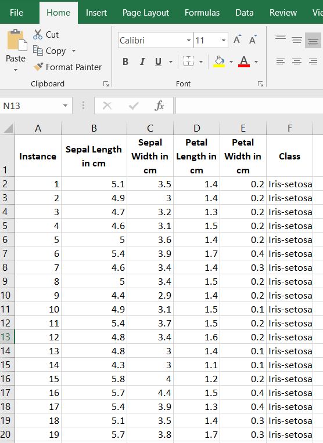Screen dimensions: 323x443
Task: Decrease font size with the smaller A icon
Action: [253, 39]
